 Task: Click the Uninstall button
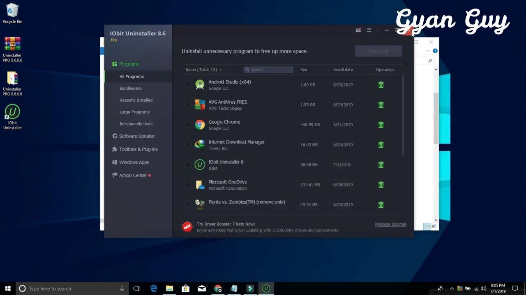pyautogui.click(x=378, y=51)
